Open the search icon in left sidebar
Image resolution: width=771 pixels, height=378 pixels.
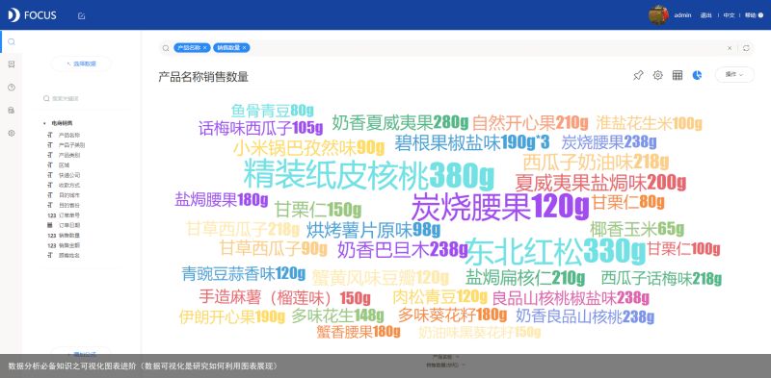[x=12, y=41]
